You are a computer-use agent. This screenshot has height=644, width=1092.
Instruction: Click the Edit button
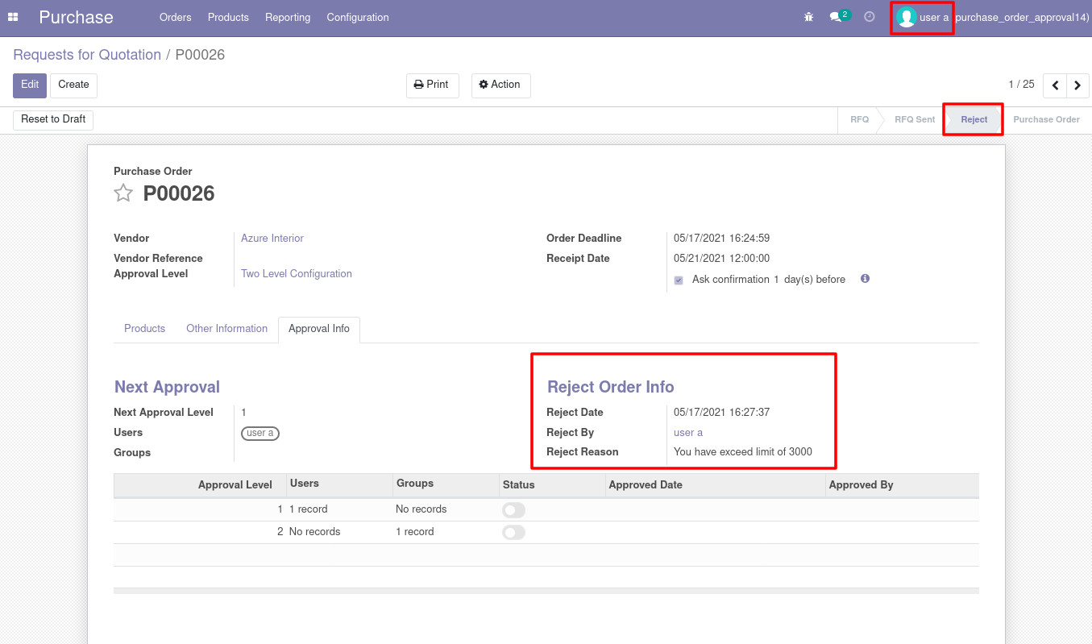[30, 85]
